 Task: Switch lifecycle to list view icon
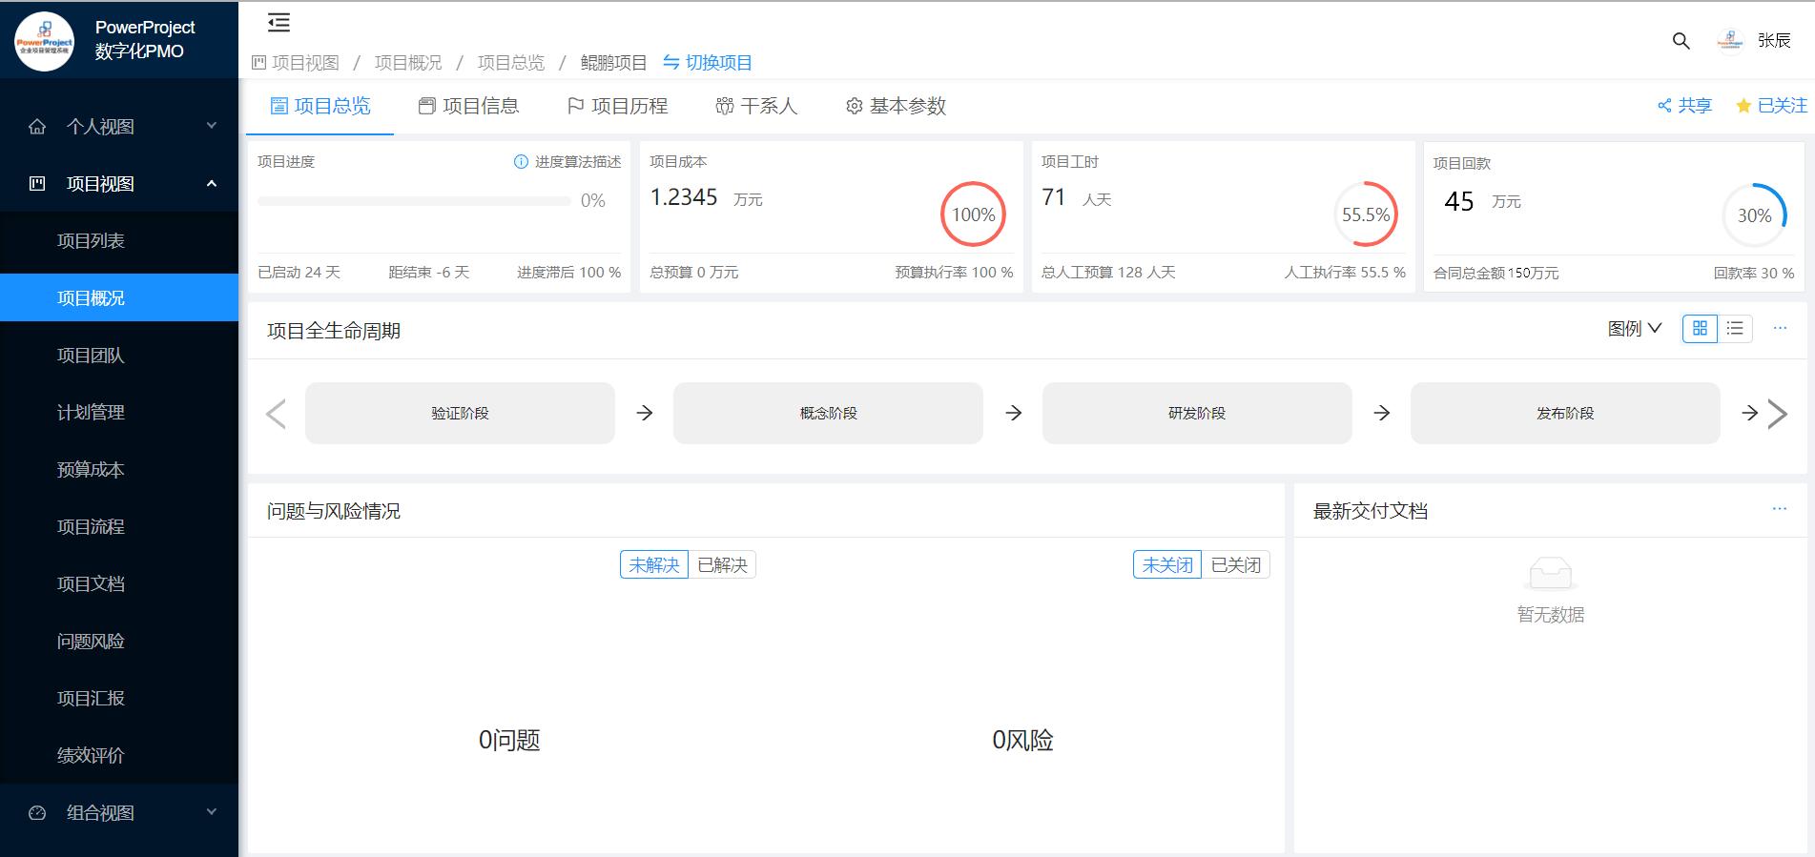pos(1735,328)
